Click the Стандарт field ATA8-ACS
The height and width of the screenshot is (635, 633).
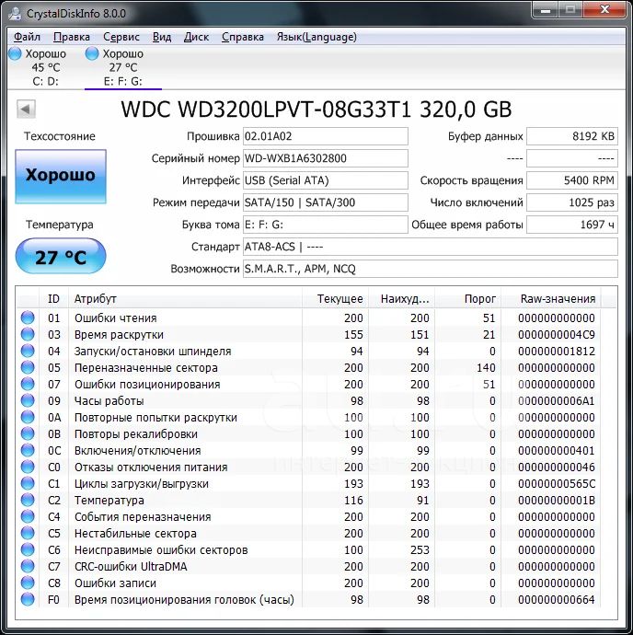point(431,247)
